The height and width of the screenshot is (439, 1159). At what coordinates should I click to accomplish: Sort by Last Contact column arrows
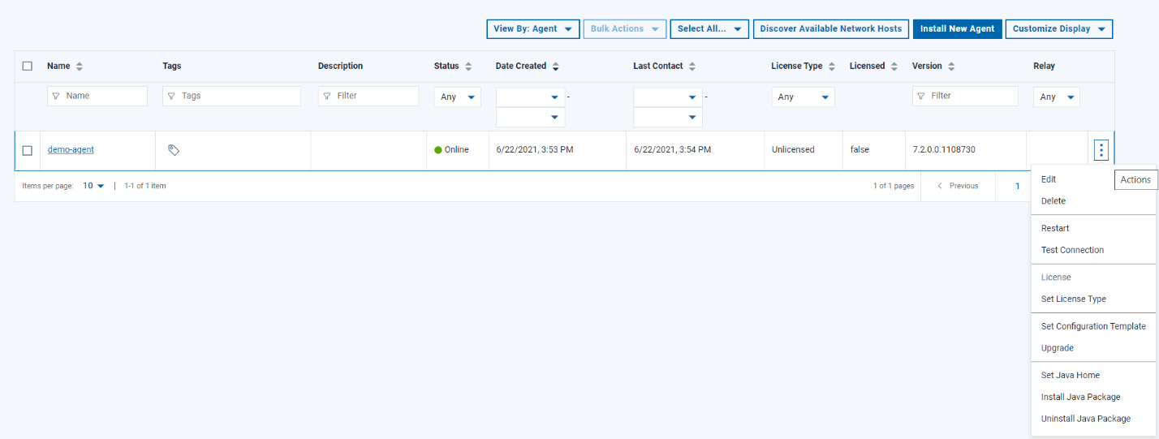click(x=692, y=67)
